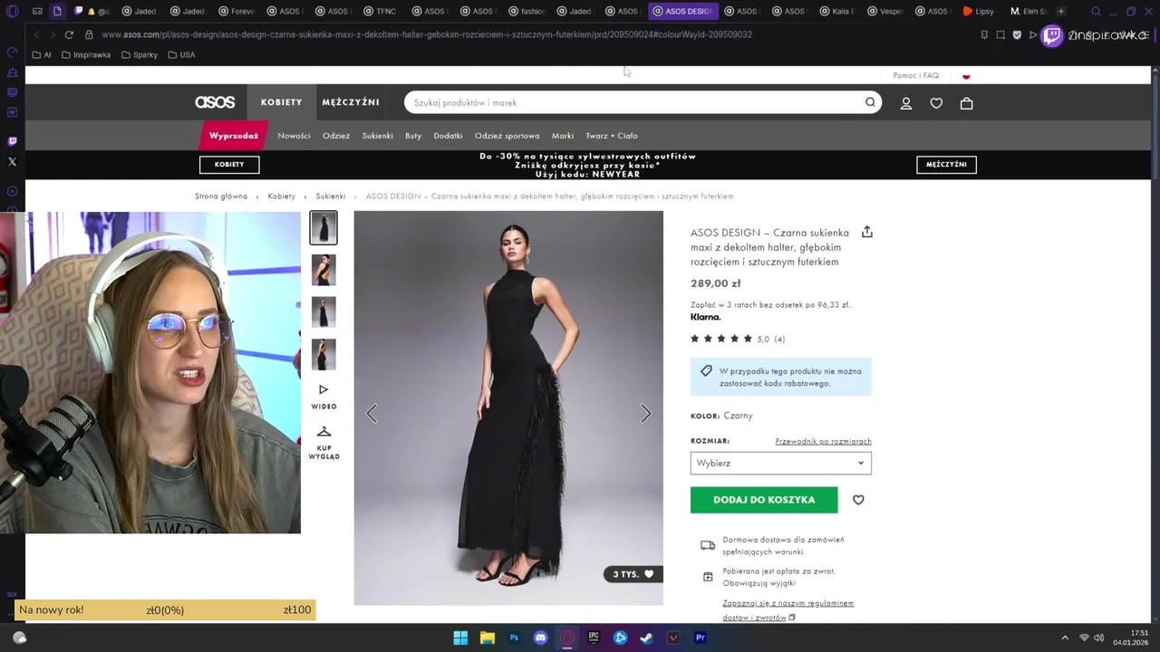Open Discord from the taskbar

(x=541, y=638)
